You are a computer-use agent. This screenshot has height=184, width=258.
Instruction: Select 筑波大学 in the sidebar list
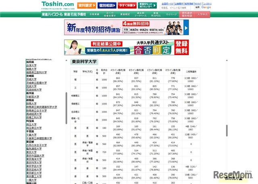coord(31,86)
